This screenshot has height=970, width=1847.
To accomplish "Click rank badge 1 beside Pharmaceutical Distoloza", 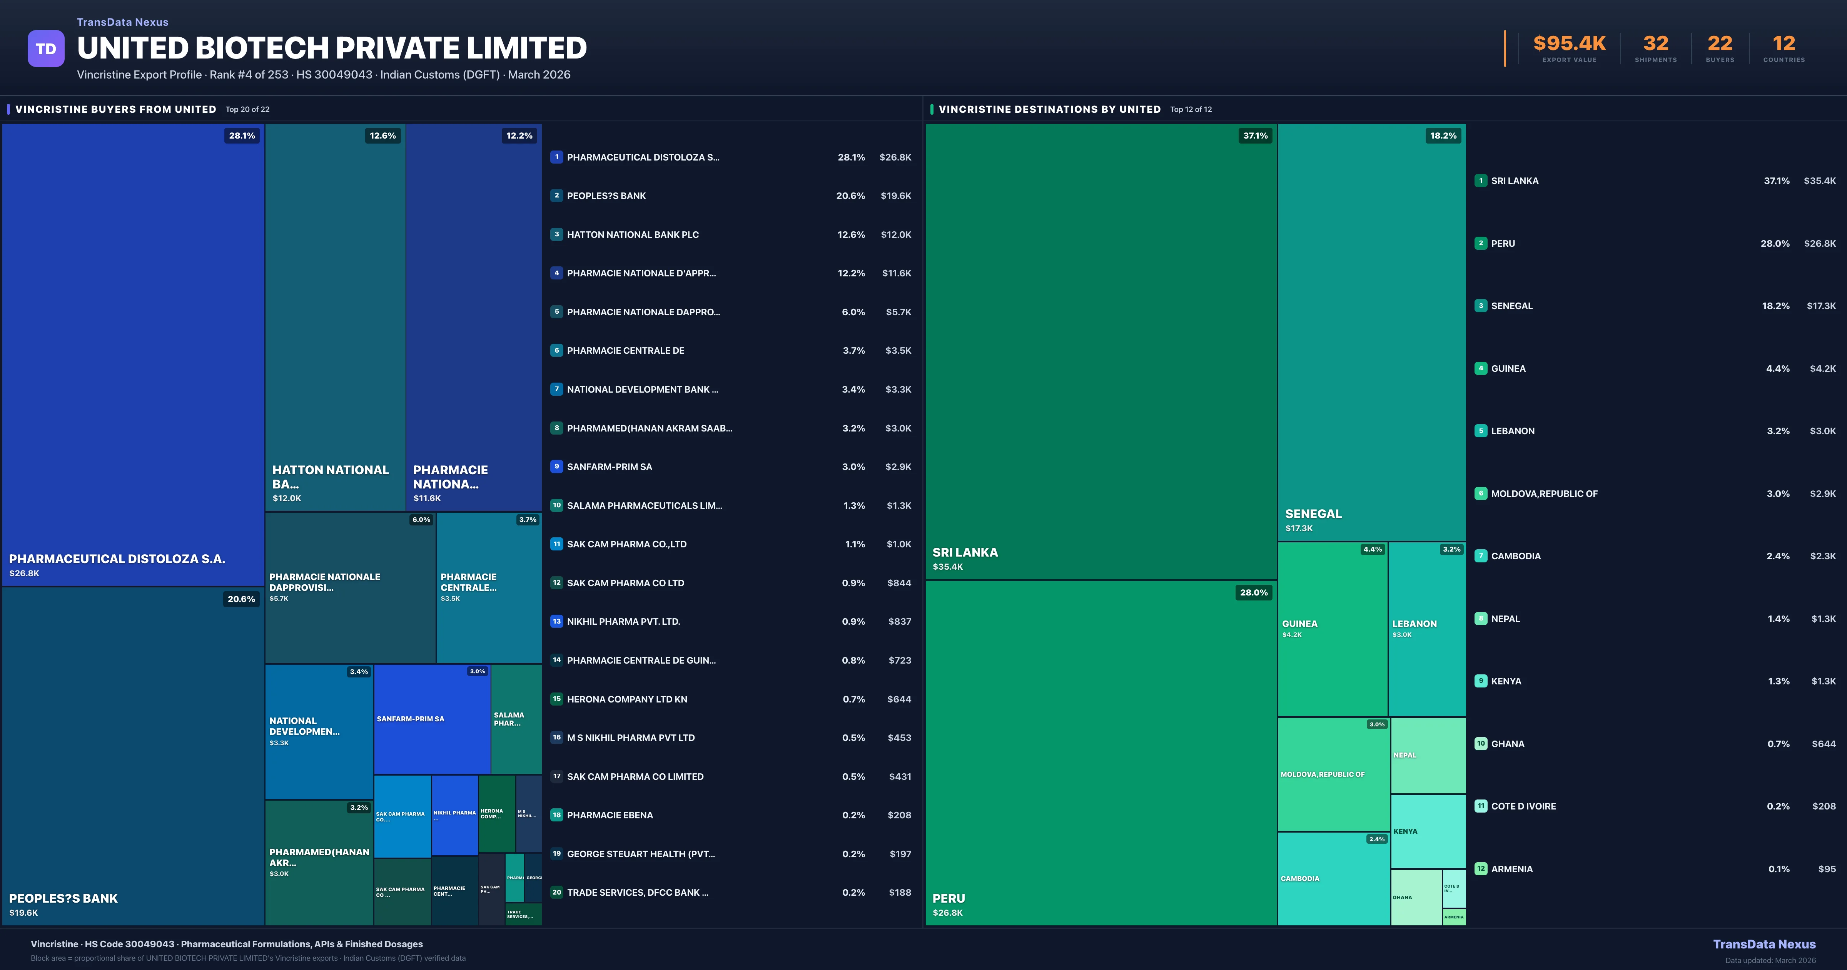I will (556, 157).
